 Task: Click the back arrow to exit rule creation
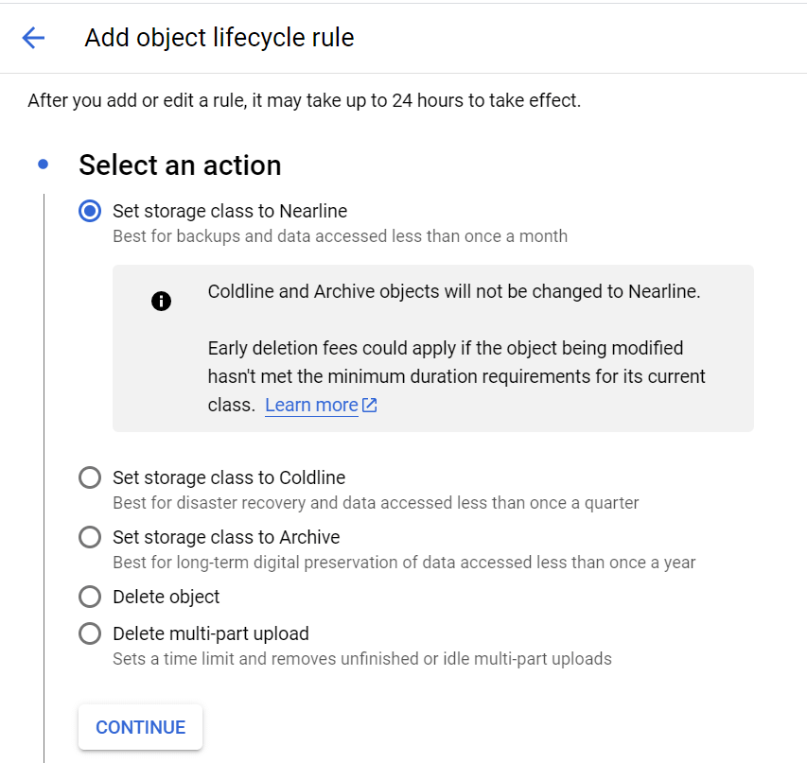click(x=33, y=38)
